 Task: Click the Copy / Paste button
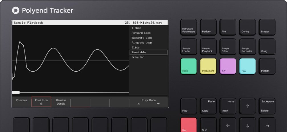click(x=208, y=106)
